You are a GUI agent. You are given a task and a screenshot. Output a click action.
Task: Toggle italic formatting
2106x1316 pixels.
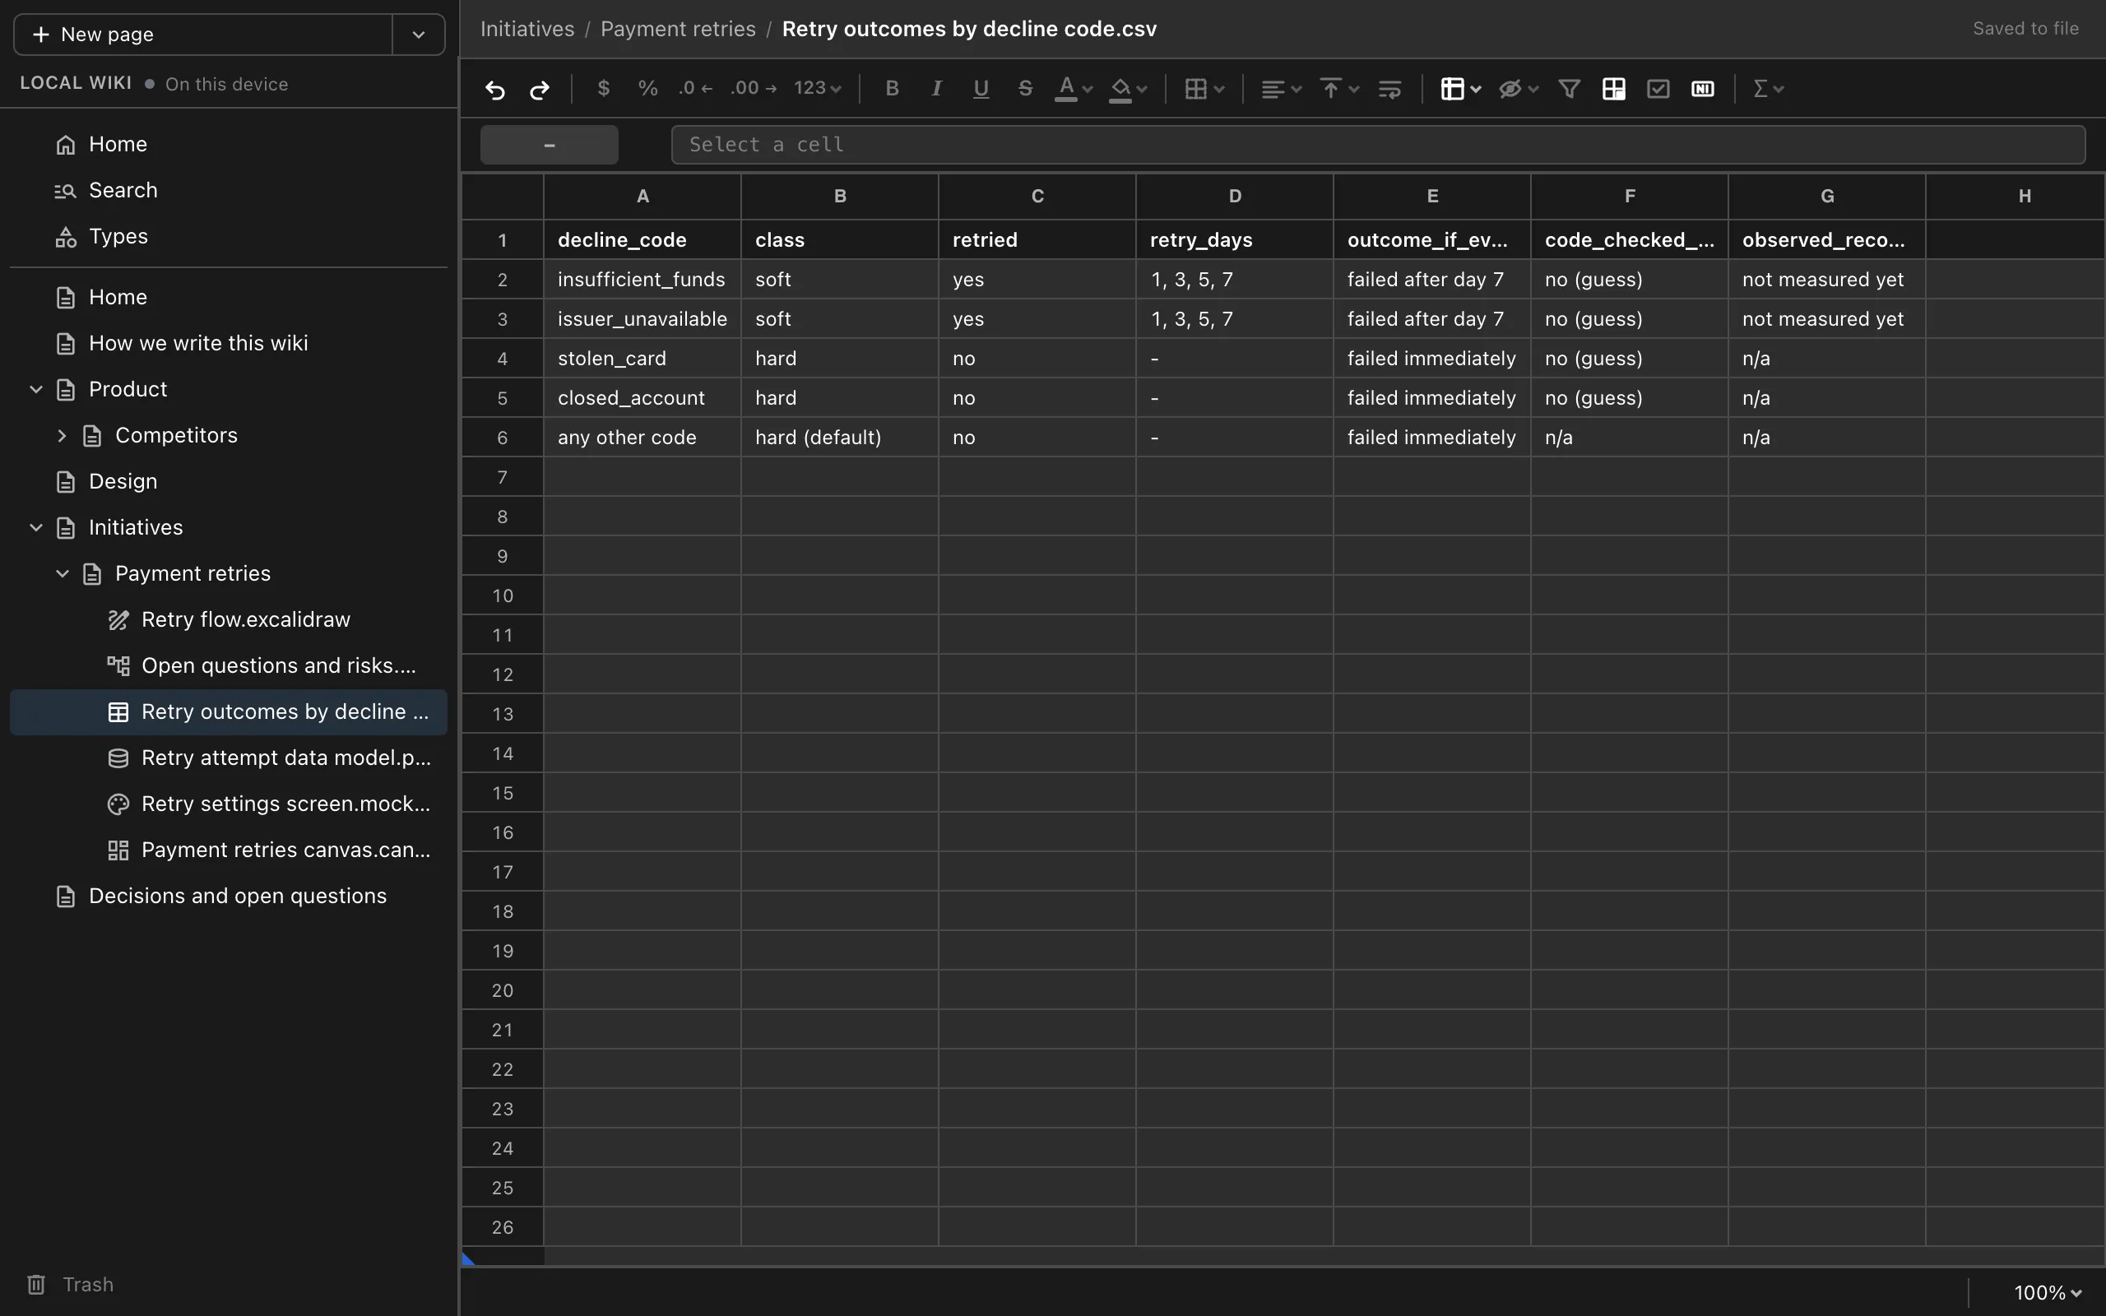click(936, 88)
